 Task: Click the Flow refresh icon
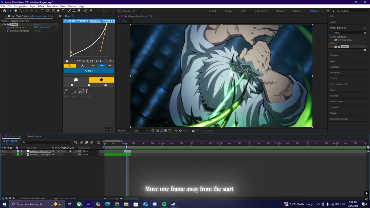coord(72,85)
